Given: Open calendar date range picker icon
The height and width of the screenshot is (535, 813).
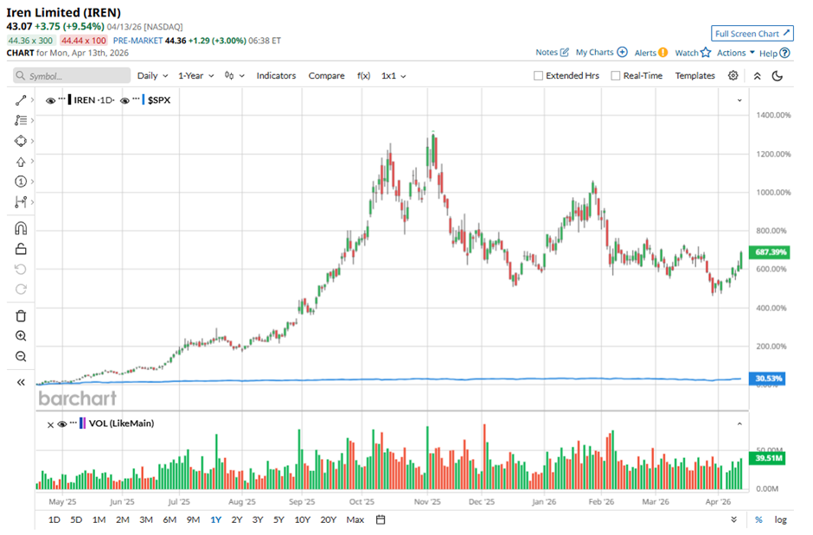Looking at the screenshot, I should click(380, 519).
